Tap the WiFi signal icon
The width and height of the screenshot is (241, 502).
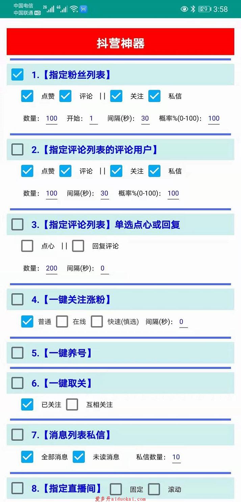[x=74, y=9]
